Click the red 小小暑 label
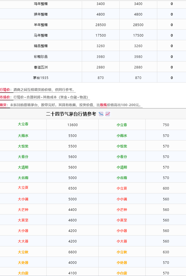Viewport: 186px width, 276px height. 122,231
